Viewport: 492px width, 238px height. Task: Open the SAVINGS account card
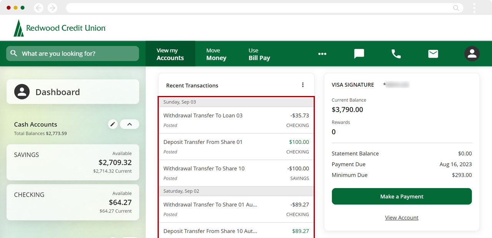[73, 162]
